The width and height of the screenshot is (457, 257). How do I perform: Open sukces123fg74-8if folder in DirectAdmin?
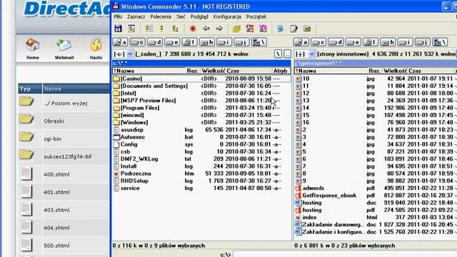tap(68, 156)
